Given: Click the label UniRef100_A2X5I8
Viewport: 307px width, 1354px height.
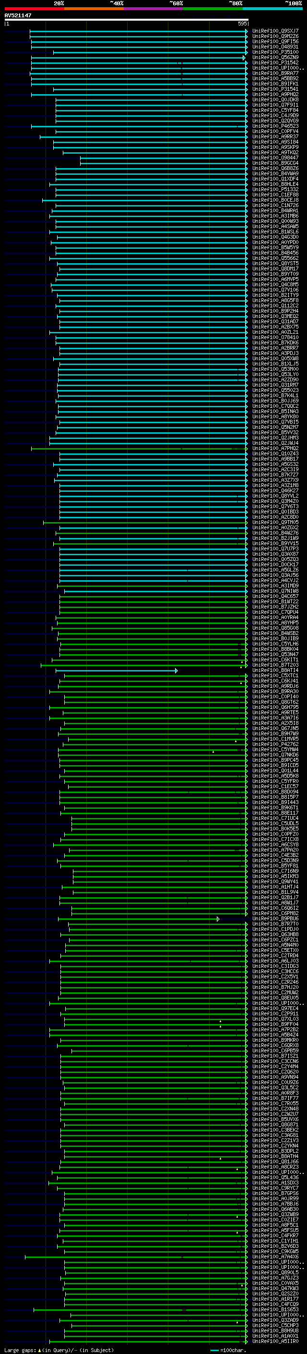Looking at the screenshot, I should (275, 723).
